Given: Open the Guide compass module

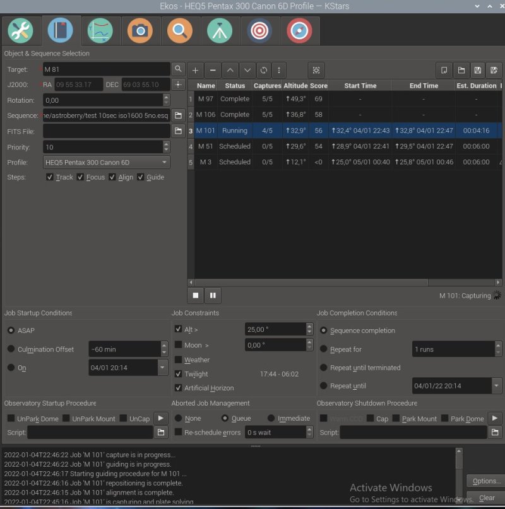Looking at the screenshot, I should (299, 31).
